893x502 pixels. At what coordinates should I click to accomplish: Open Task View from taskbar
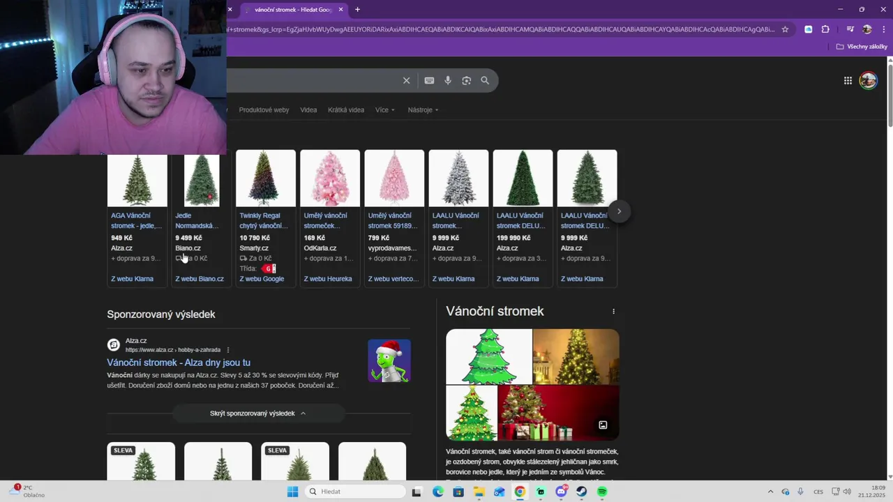pyautogui.click(x=417, y=492)
